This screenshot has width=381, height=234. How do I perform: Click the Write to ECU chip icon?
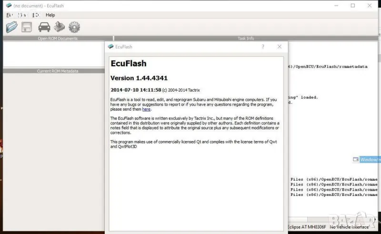click(59, 27)
